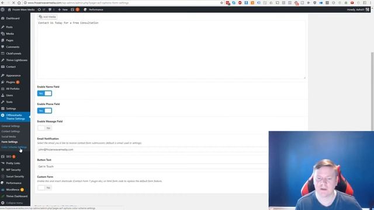Click the Users person icon
The image size is (374, 210).
[x=2, y=95]
